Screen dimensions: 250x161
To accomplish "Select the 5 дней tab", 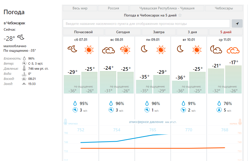I will pyautogui.click(x=225, y=32).
